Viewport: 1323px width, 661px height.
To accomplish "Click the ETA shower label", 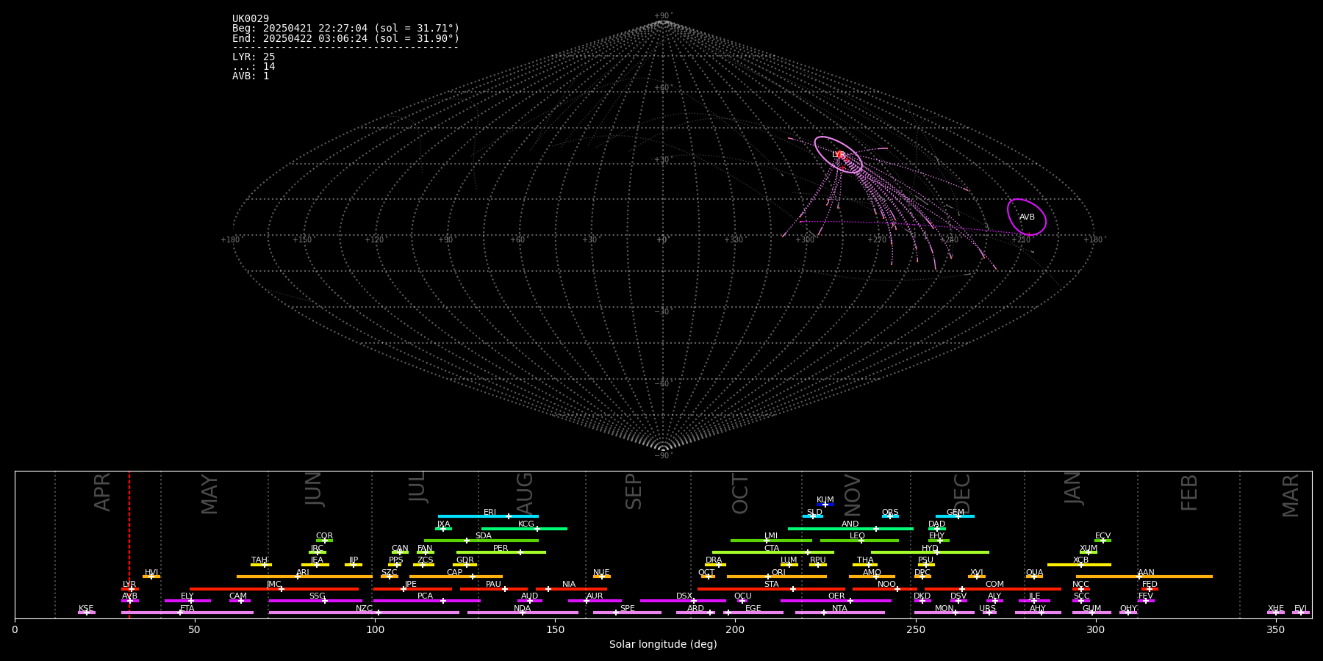I will [187, 609].
